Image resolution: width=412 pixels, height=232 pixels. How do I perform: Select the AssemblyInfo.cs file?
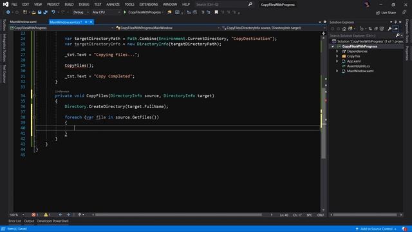point(358,66)
